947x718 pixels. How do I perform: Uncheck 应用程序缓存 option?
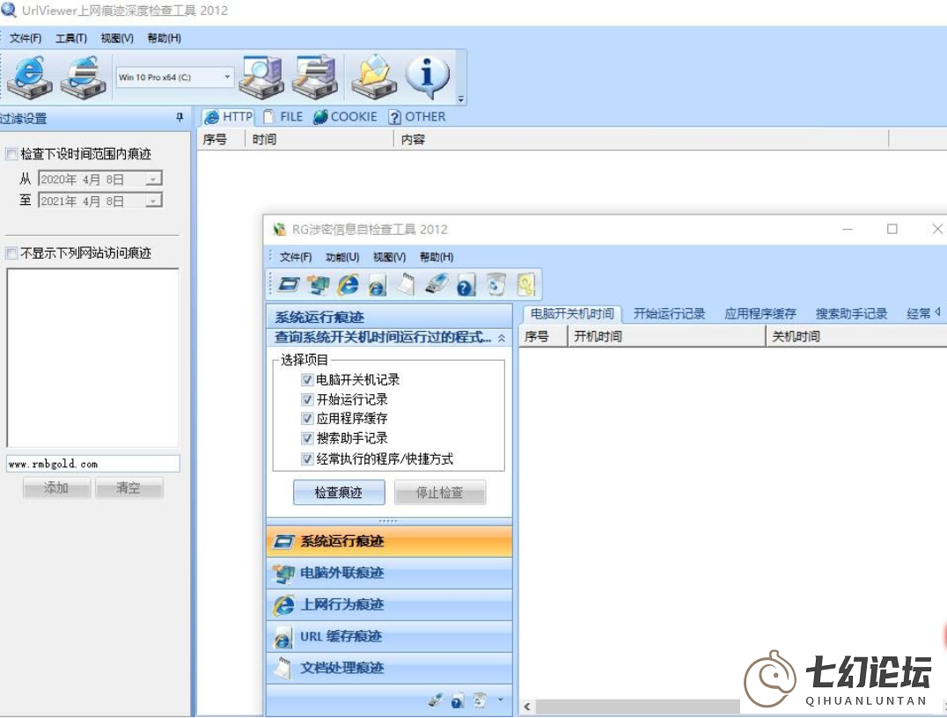pyautogui.click(x=307, y=419)
